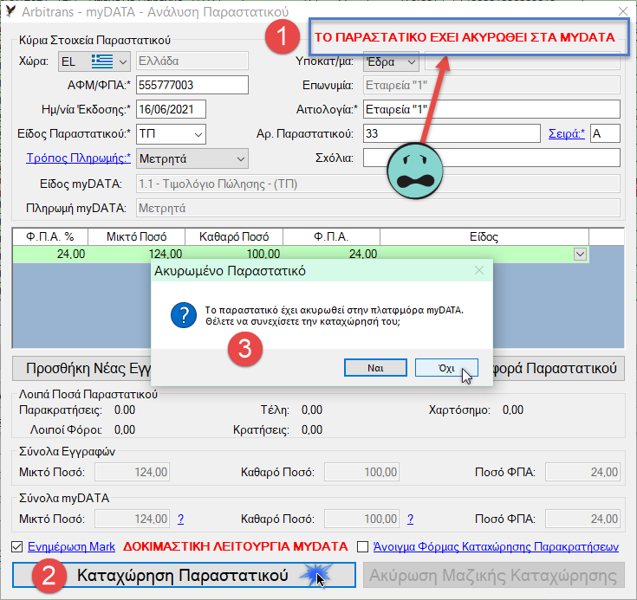Open the Άνοιγμα Φόρμας Καταχώρησης Παρακρατήσεων link
637x600 pixels.
(x=496, y=547)
